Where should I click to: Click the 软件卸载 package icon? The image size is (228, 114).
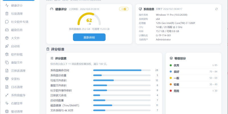7,54
